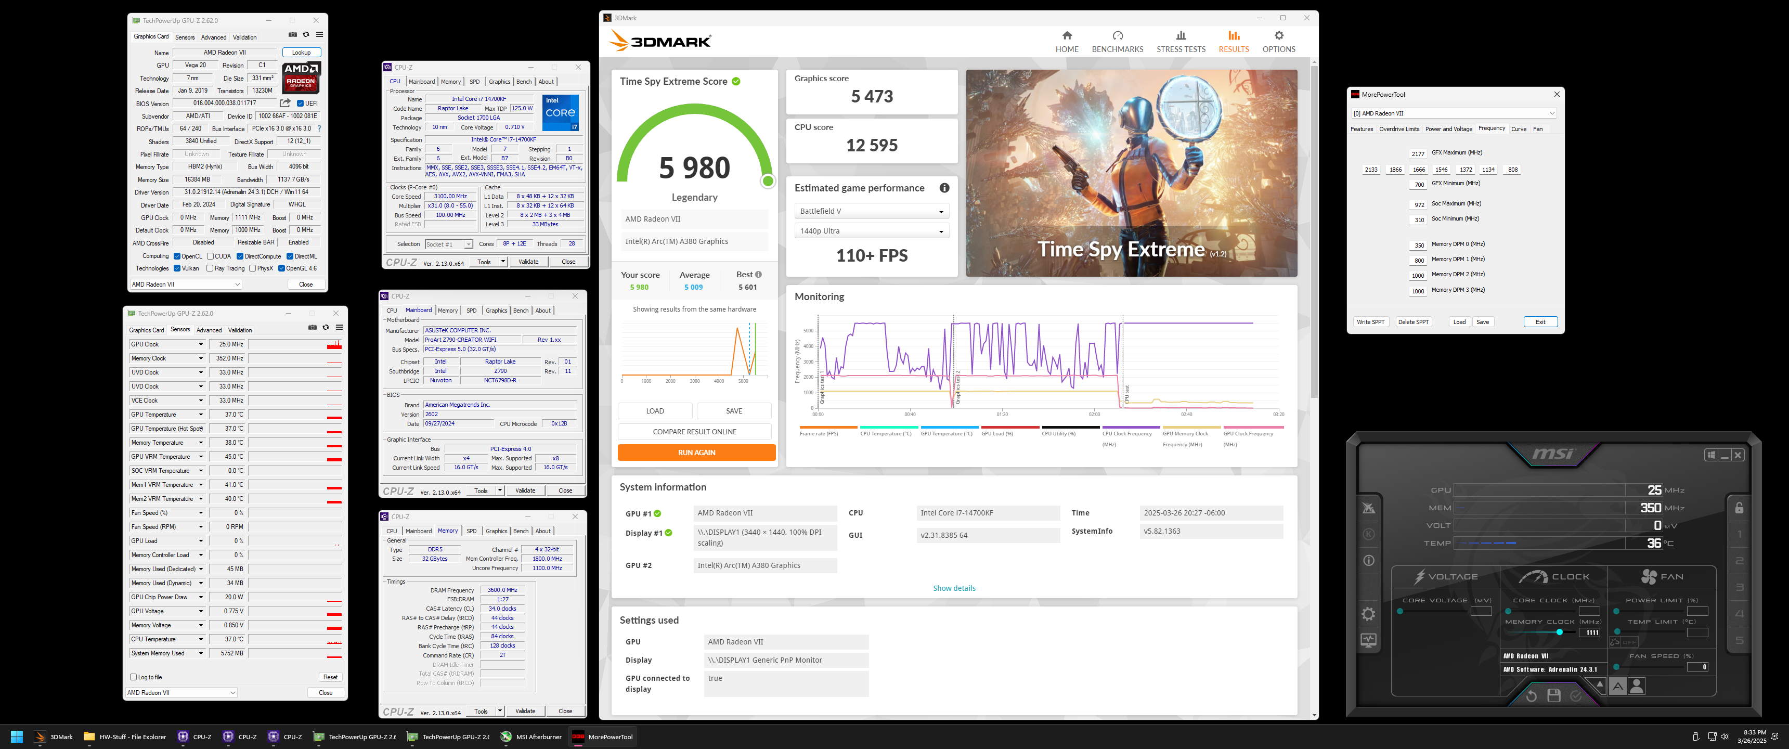The height and width of the screenshot is (749, 1789).
Task: Click Afterburner save floppy icon
Action: click(1553, 695)
